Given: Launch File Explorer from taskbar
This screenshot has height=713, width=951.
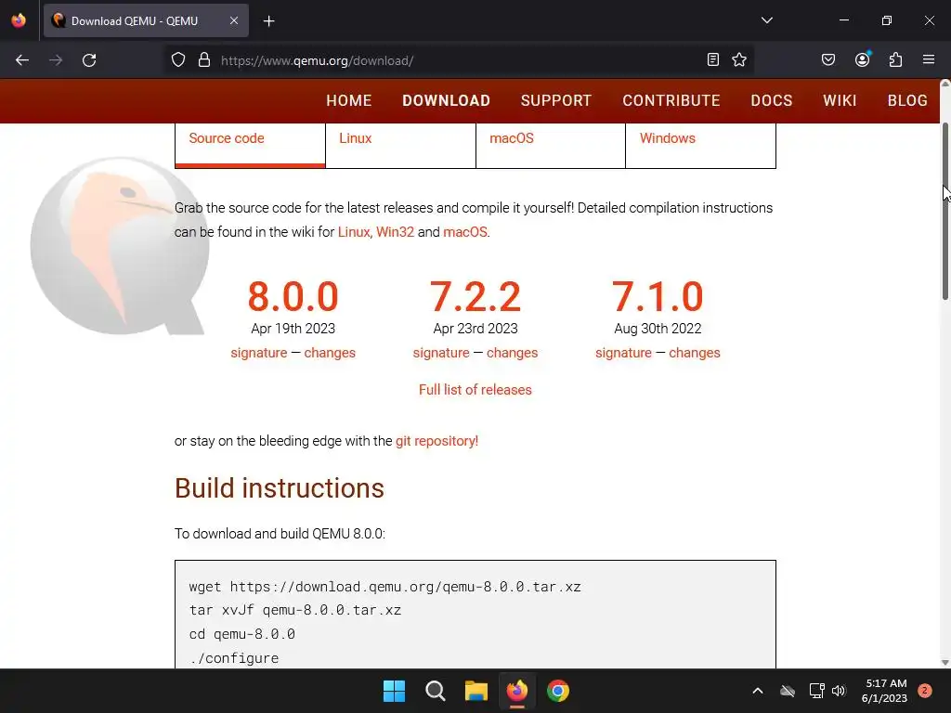Looking at the screenshot, I should 476,691.
